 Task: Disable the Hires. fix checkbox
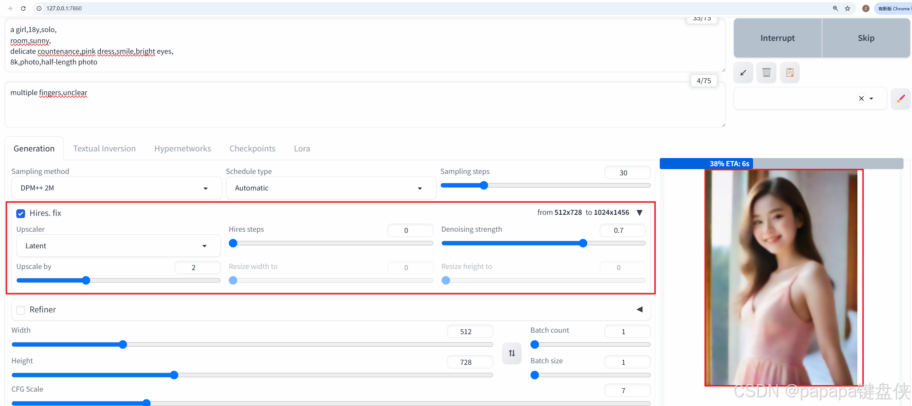pos(21,213)
